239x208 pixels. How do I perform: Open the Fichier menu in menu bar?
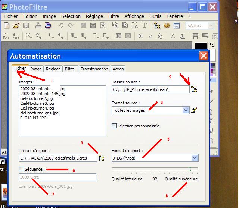[11, 16]
